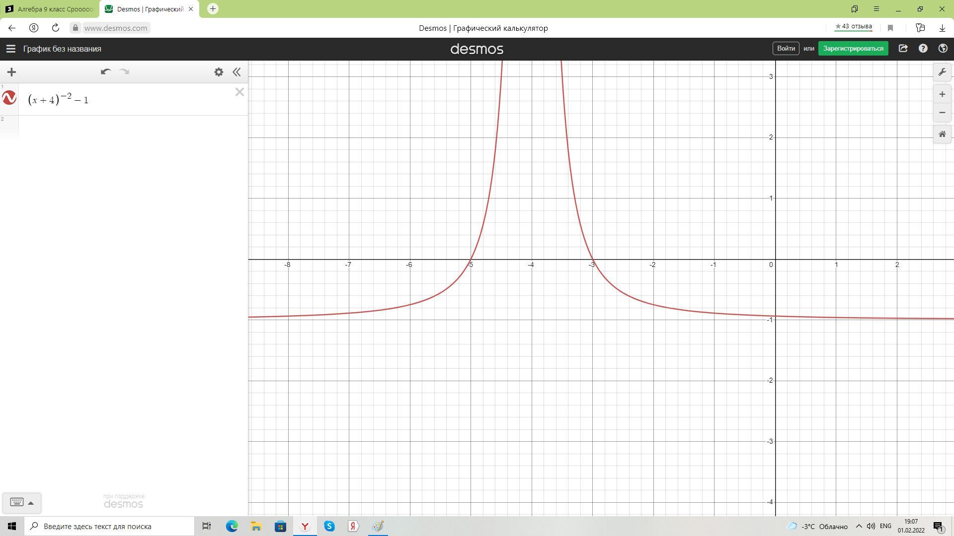Expand the on-screen keypad arrow
This screenshot has height=536, width=954.
click(x=31, y=503)
